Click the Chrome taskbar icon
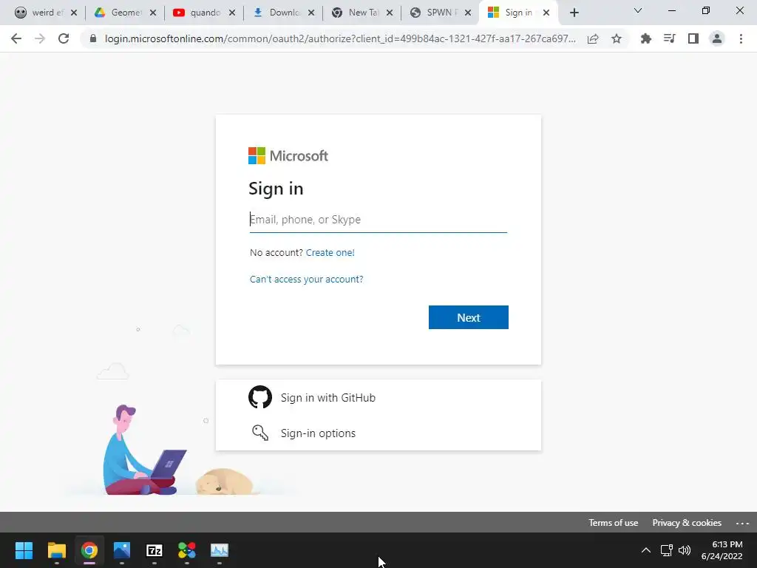The height and width of the screenshot is (568, 757). pyautogui.click(x=89, y=550)
